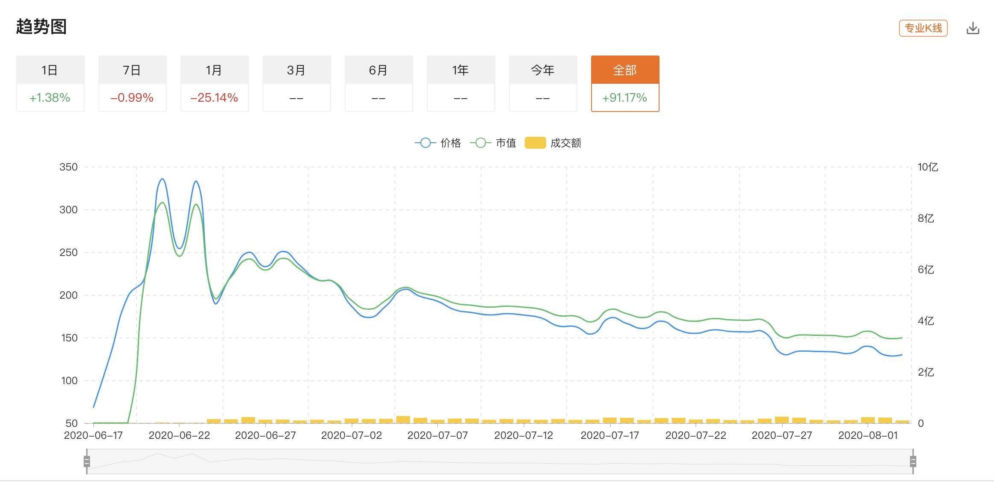Open 专业K线 professional candlestick view
This screenshot has height=482, width=994.
[924, 28]
